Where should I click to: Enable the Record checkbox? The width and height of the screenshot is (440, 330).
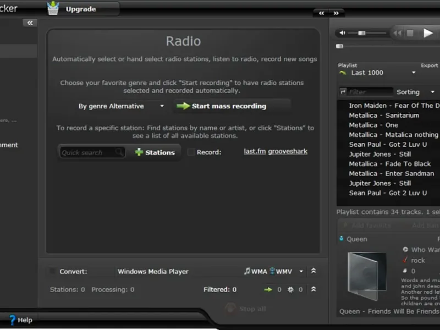tap(191, 152)
